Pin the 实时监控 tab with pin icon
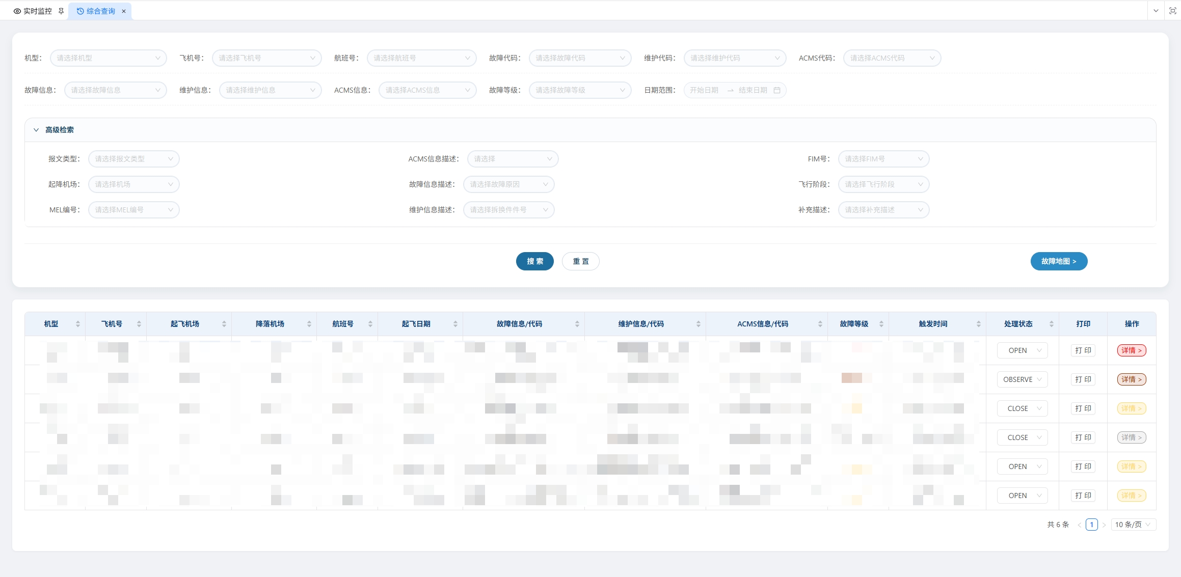This screenshot has width=1181, height=577. tap(61, 11)
